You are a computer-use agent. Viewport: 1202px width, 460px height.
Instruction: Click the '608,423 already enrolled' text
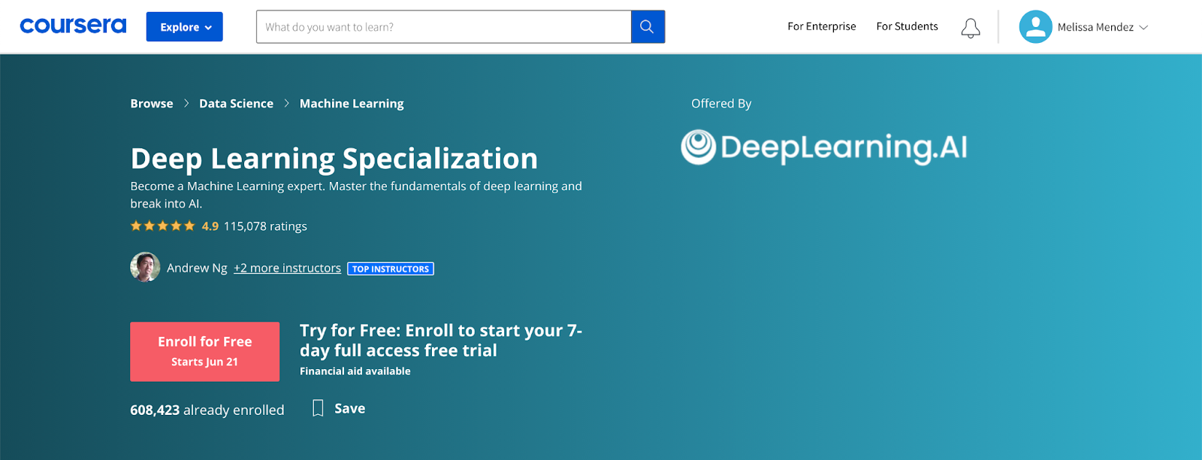[207, 410]
